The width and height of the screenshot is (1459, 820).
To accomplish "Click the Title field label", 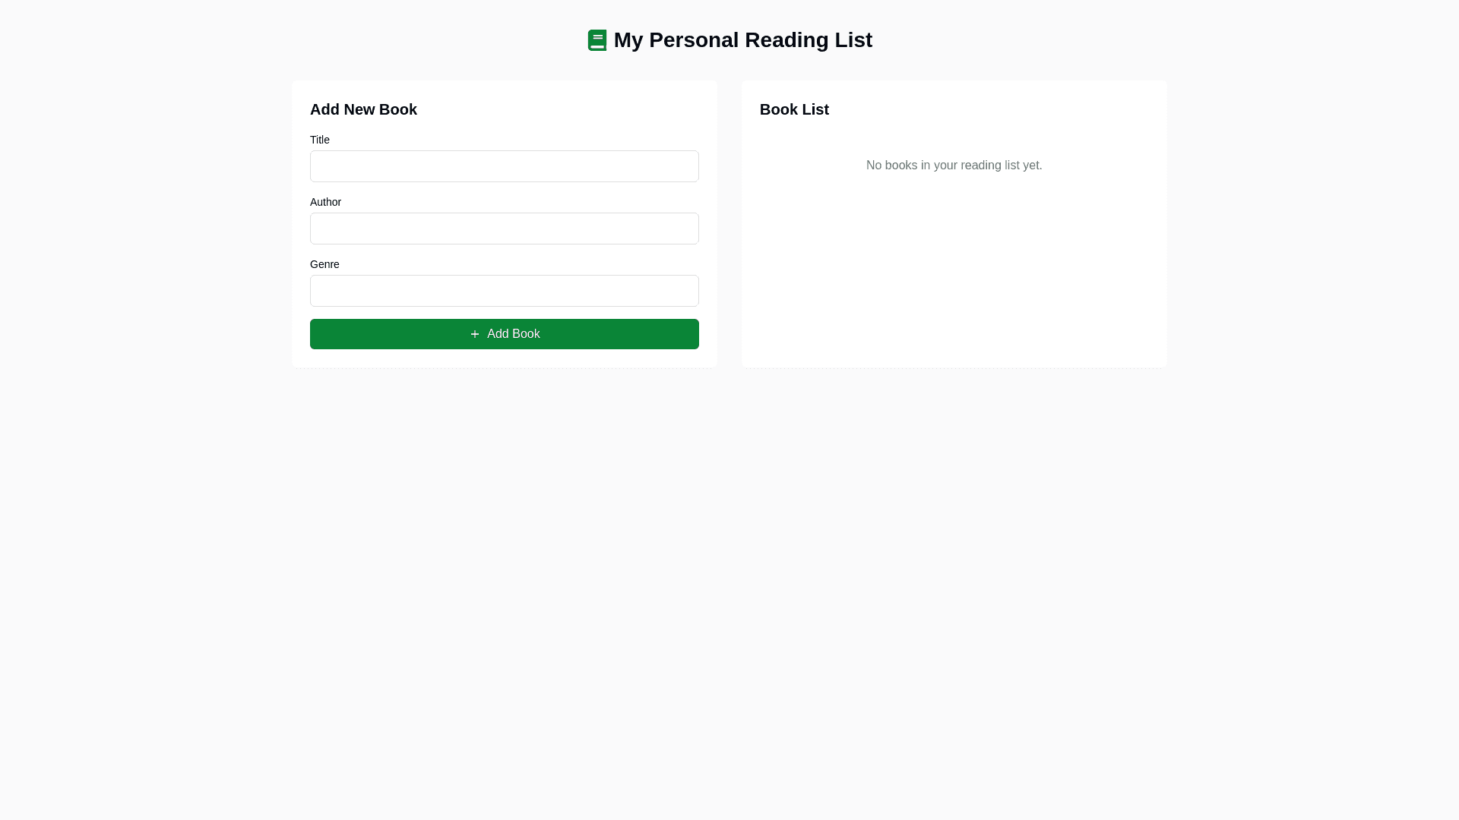I will coord(320,140).
